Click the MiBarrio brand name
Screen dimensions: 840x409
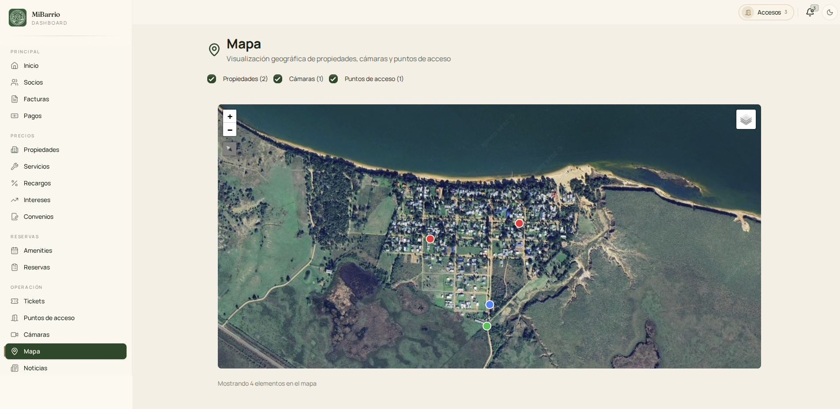[x=46, y=14]
